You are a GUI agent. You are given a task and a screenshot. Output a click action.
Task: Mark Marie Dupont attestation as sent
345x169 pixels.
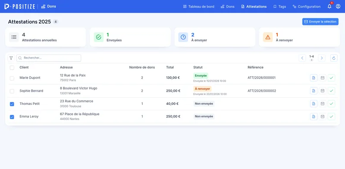pyautogui.click(x=331, y=78)
